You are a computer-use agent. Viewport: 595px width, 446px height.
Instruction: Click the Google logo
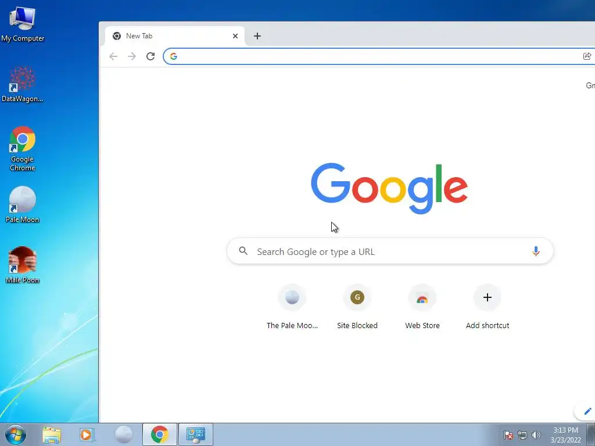[x=389, y=188]
